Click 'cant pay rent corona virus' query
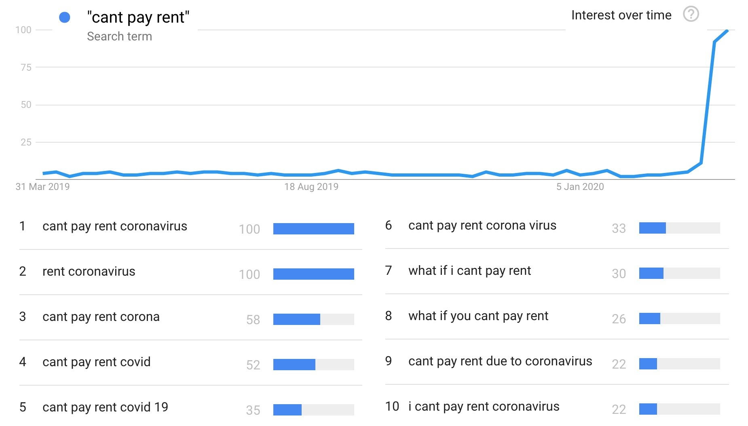 pos(482,226)
